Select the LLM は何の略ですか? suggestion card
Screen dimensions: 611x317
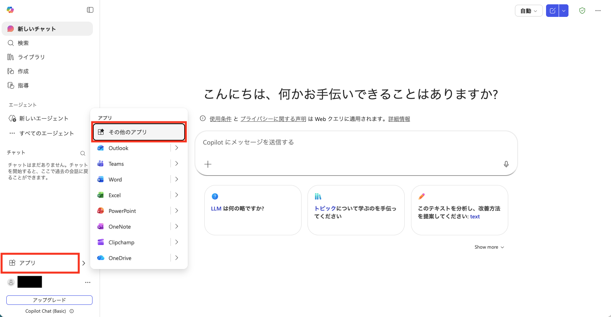(253, 210)
